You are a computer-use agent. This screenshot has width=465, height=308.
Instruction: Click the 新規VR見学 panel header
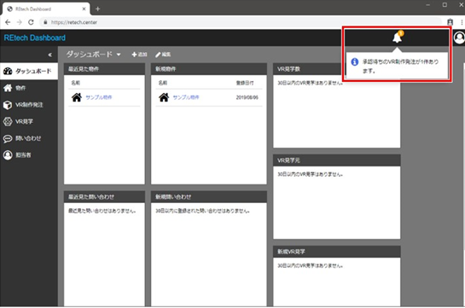(x=336, y=252)
